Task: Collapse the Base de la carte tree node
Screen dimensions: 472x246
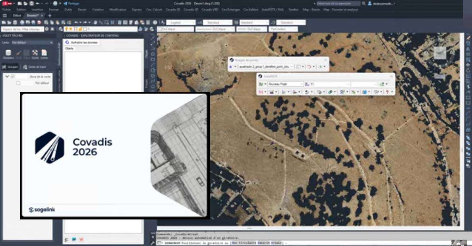Action: pyautogui.click(x=7, y=76)
